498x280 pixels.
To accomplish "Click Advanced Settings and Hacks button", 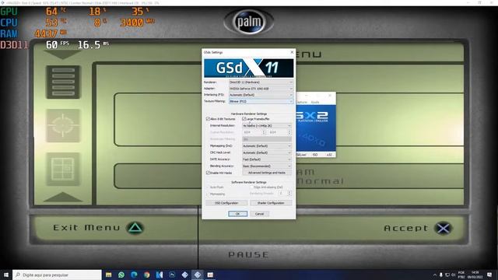I will point(267,173).
